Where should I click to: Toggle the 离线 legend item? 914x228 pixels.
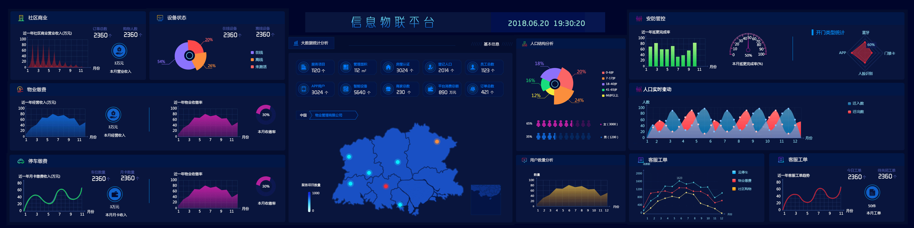(x=257, y=60)
